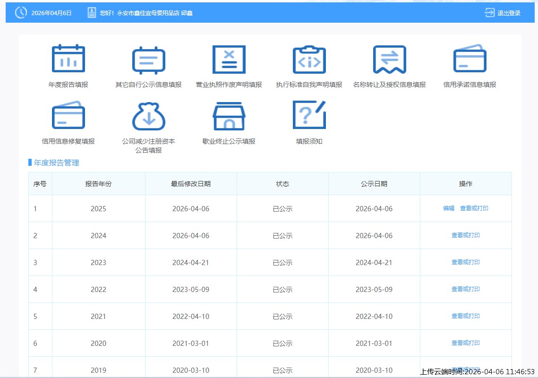This screenshot has width=538, height=378.
Task: Click 查看或打印 in the 2020 row
Action: click(466, 343)
